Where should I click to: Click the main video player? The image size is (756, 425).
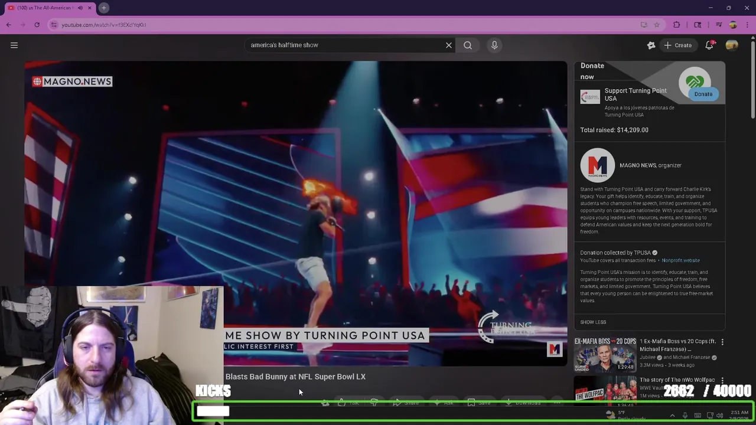pyautogui.click(x=295, y=212)
